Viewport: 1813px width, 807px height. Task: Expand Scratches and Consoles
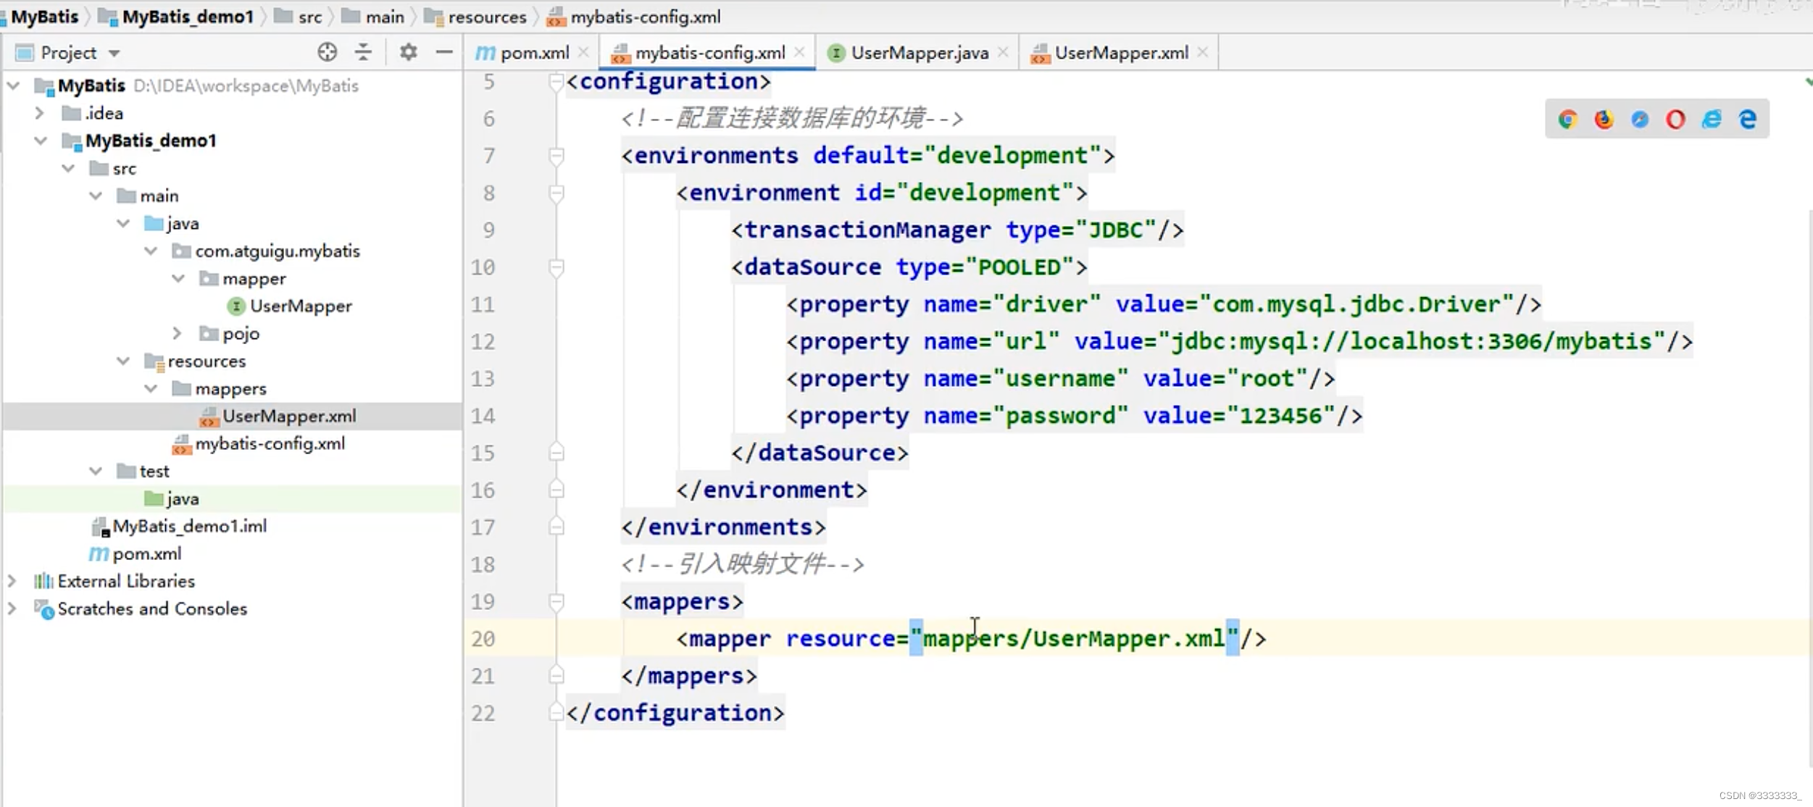point(12,609)
